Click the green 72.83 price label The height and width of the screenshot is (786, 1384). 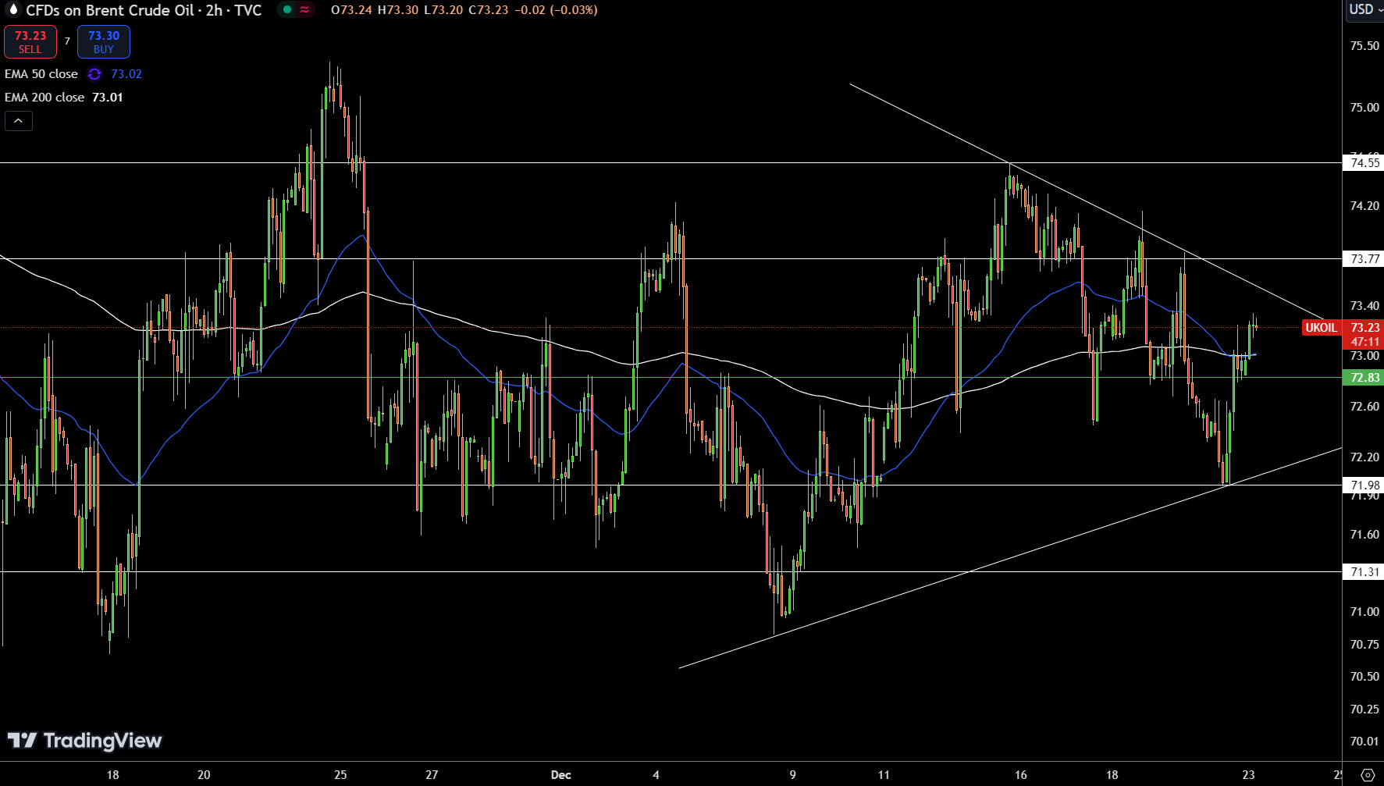pyautogui.click(x=1364, y=378)
